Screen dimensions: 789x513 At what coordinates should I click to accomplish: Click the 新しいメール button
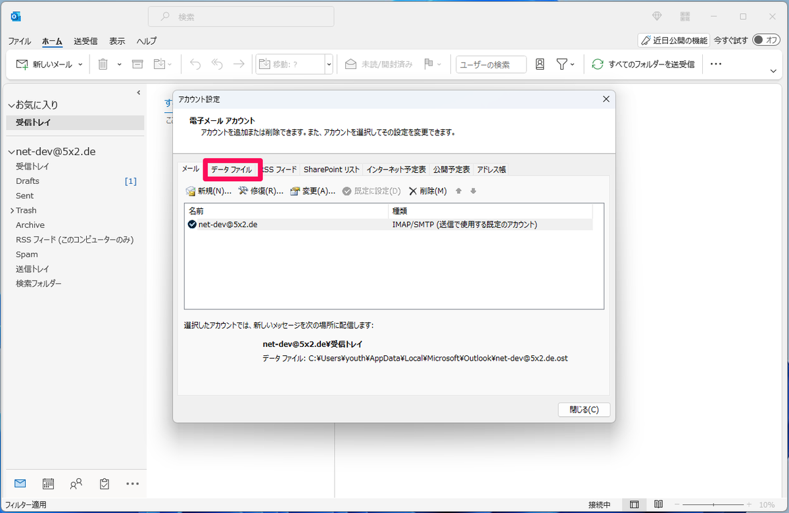coord(44,64)
